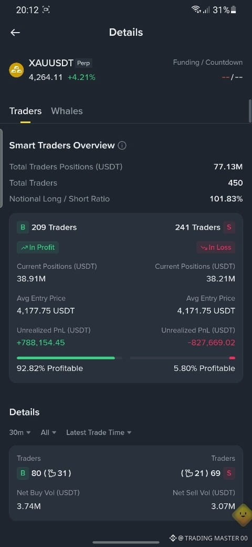
Task: Tap the green In Profit tag
Action: (x=38, y=247)
